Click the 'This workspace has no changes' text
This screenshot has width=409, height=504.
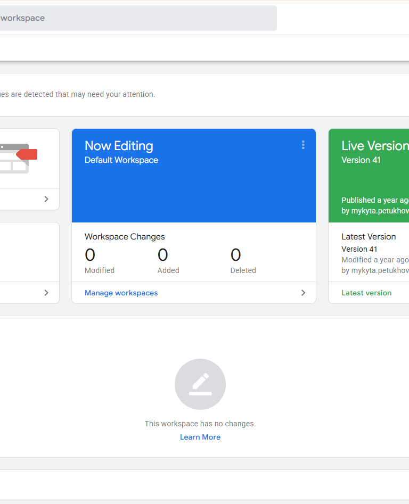(x=200, y=424)
